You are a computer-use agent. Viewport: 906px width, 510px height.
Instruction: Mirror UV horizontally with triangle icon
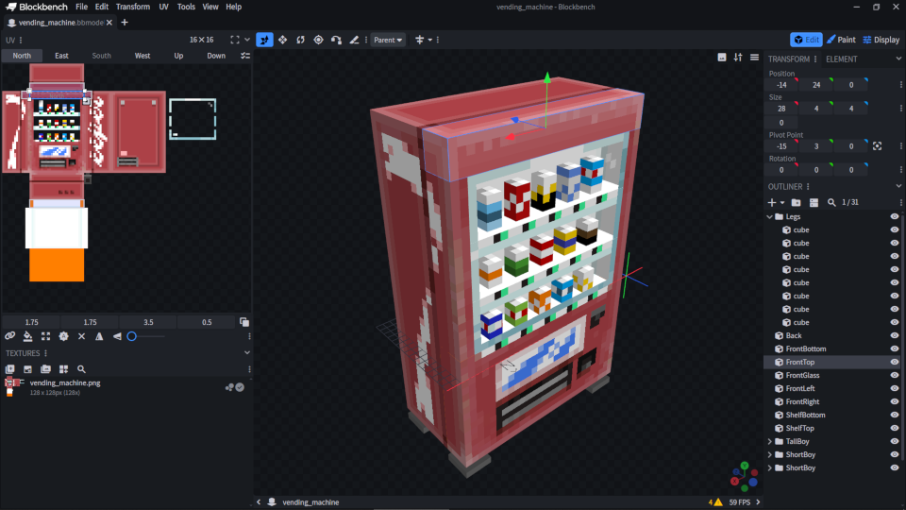[x=99, y=336]
